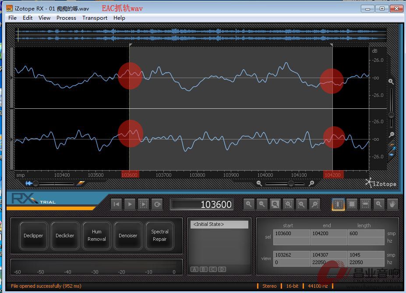
Task: Click the horizontal zoom out magnifier below the ruler
Action: click(259, 184)
